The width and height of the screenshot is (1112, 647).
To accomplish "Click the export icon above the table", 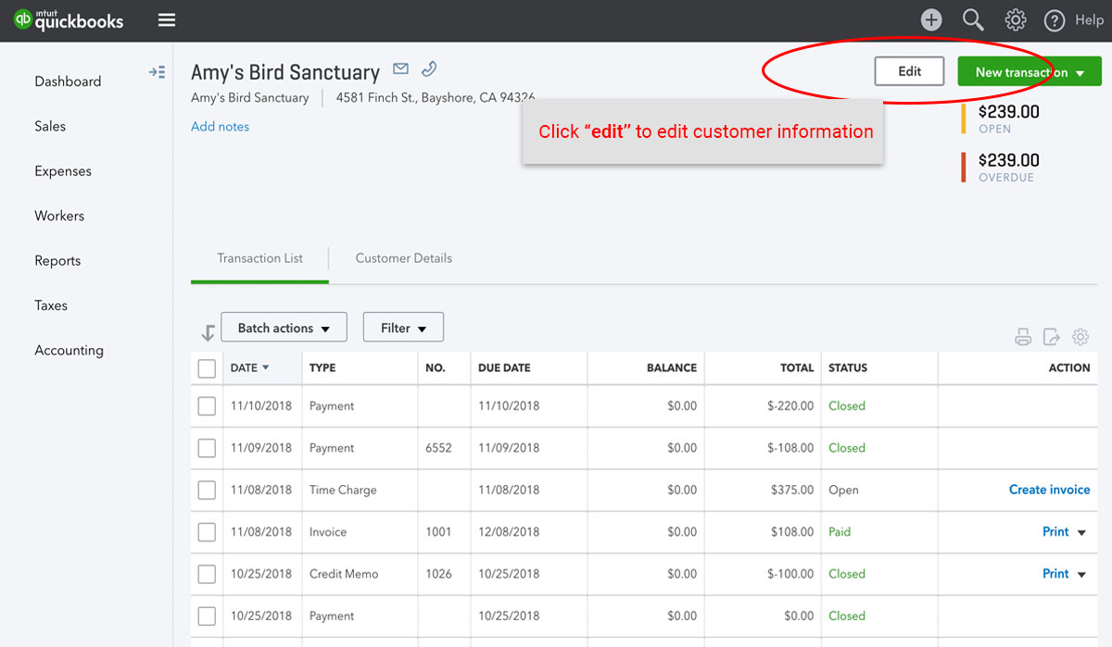I will click(x=1051, y=337).
